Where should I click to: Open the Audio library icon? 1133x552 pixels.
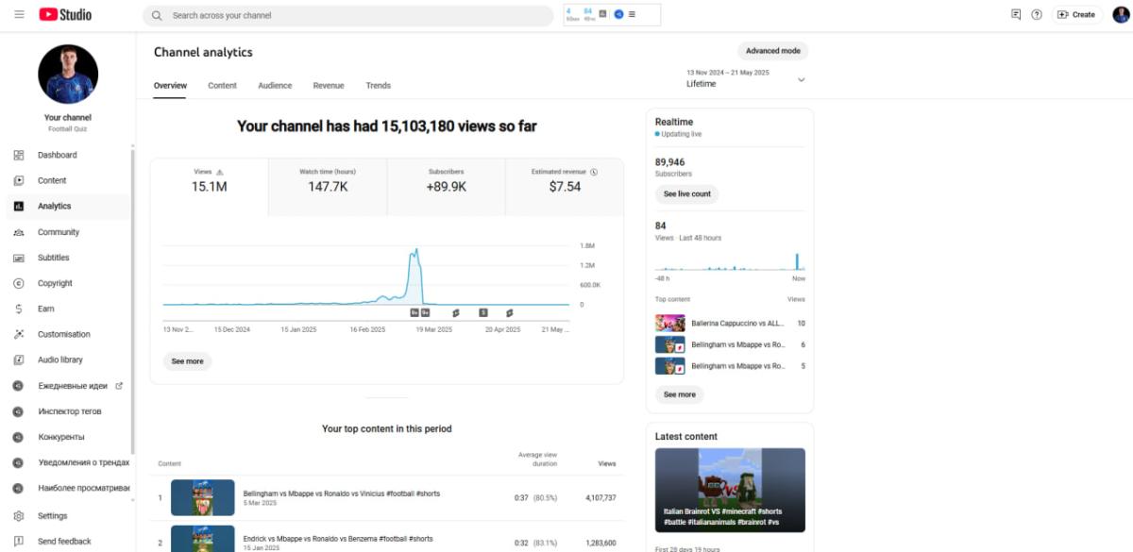pyautogui.click(x=19, y=360)
